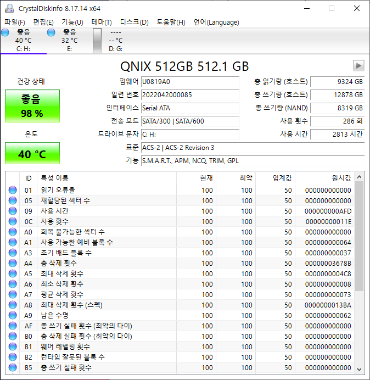Click the disk title QNIX 512GB 512.1 GB
Viewport: 370px width, 380px height.
pos(184,66)
